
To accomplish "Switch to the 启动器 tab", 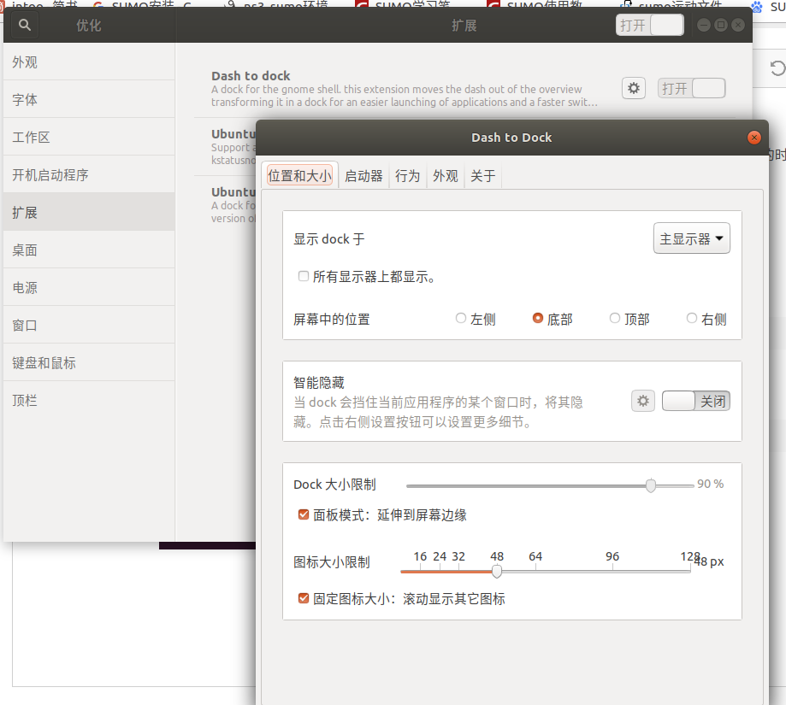I will tap(363, 176).
